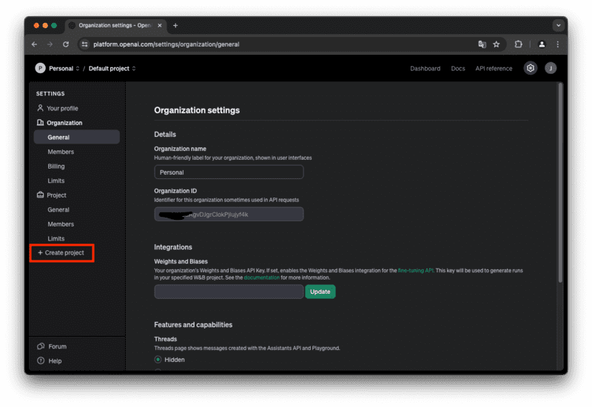Go back with browser back arrow
This screenshot has height=407, width=592.
pos(35,44)
